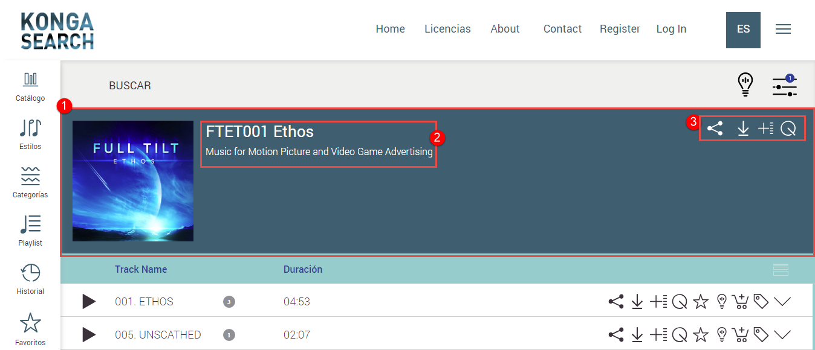Screen dimensions: 815x350
Task: Share track 001. ETHOS
Action: [616, 301]
